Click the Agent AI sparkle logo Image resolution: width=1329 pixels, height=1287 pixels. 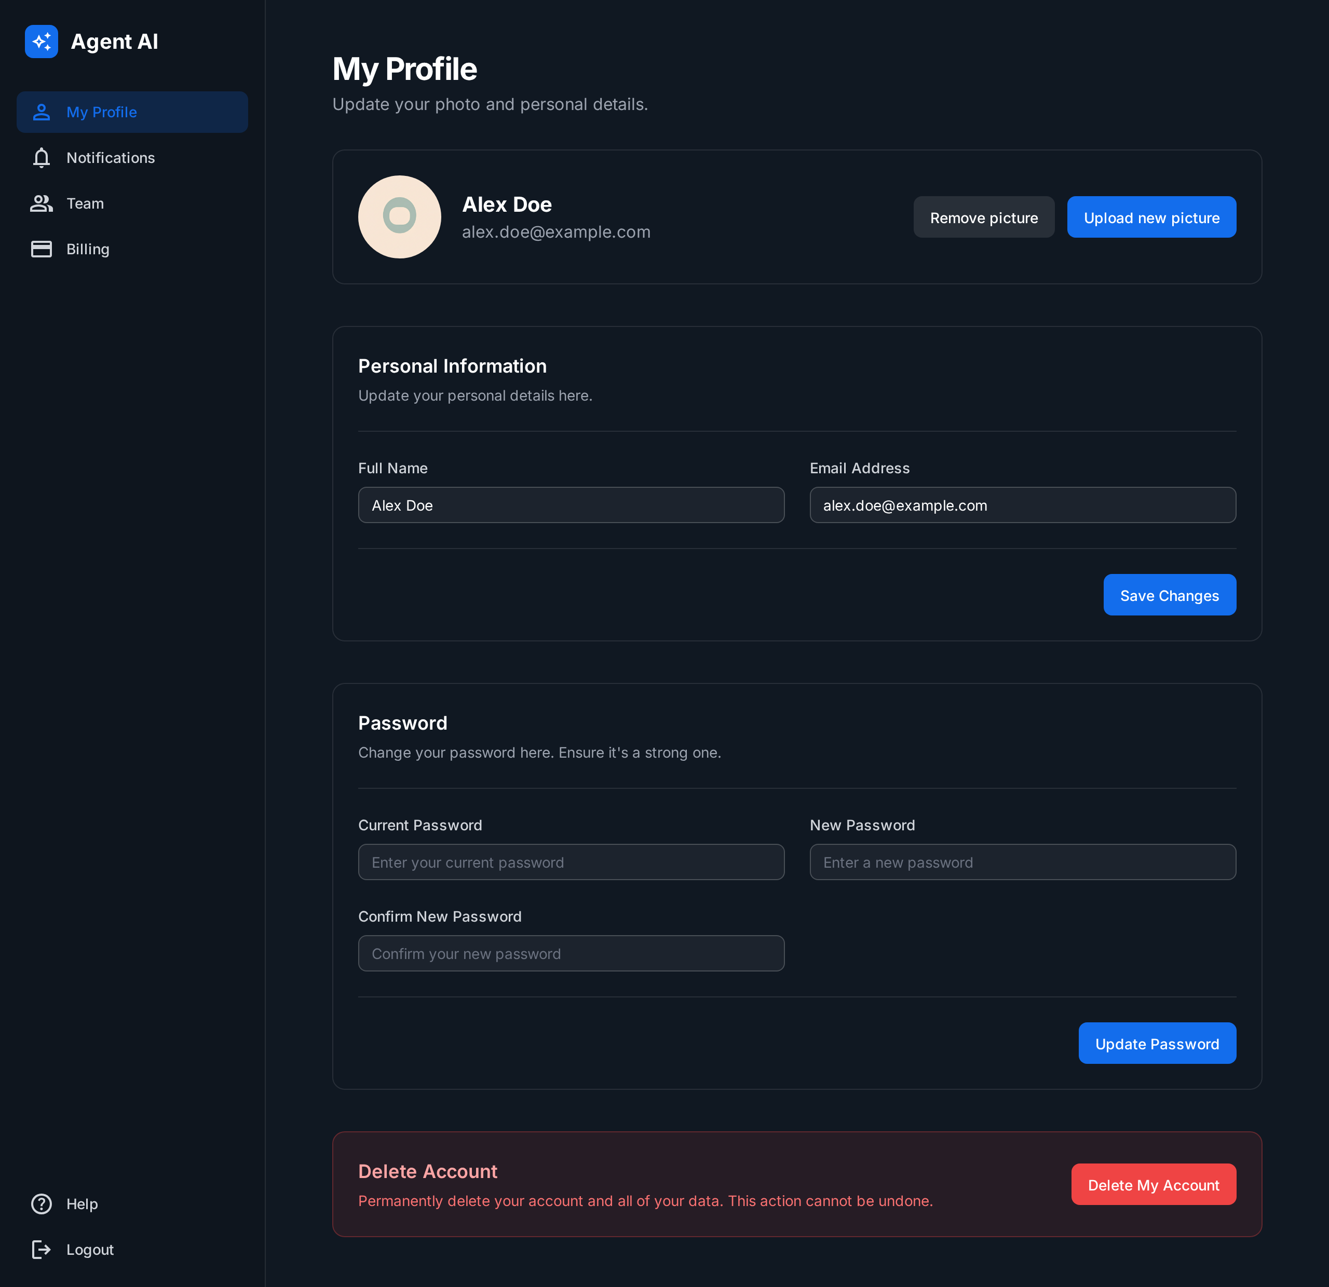pos(42,42)
